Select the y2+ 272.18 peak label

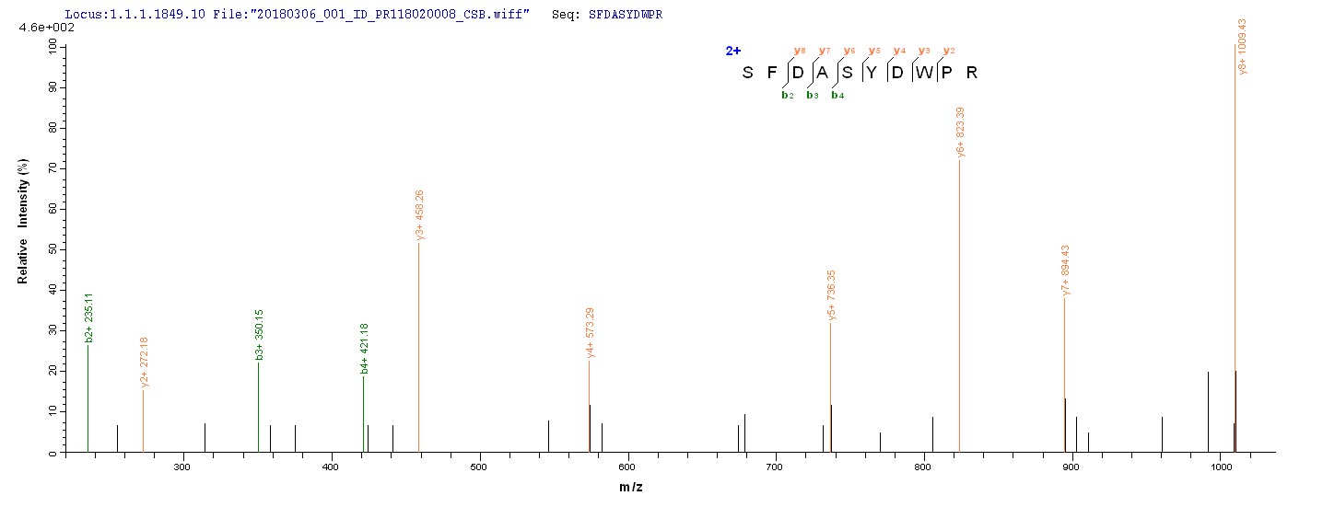[x=145, y=362]
